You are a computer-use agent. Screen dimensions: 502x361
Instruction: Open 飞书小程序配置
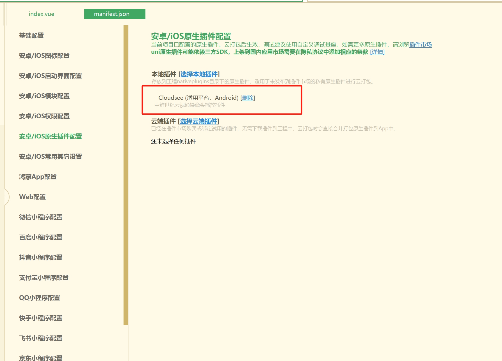pyautogui.click(x=41, y=338)
